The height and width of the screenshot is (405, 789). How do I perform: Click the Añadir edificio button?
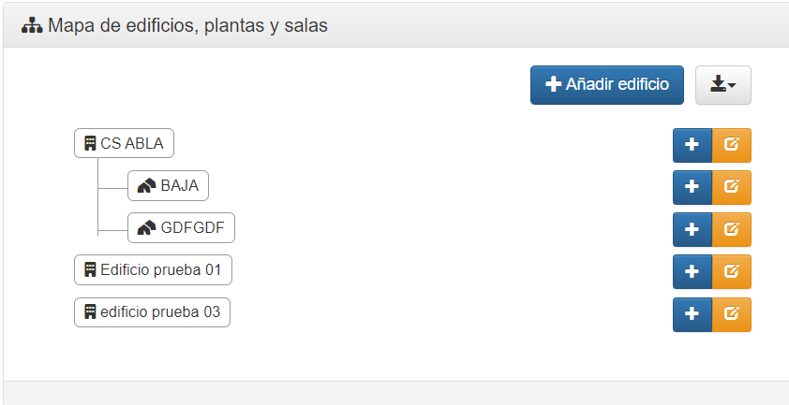607,85
